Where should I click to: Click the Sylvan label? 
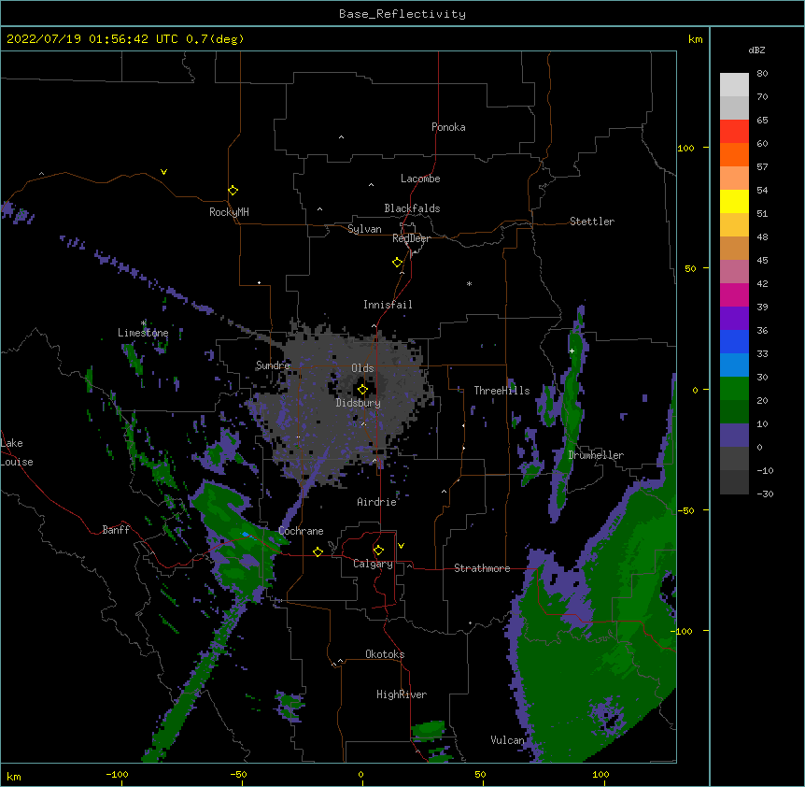tap(364, 229)
